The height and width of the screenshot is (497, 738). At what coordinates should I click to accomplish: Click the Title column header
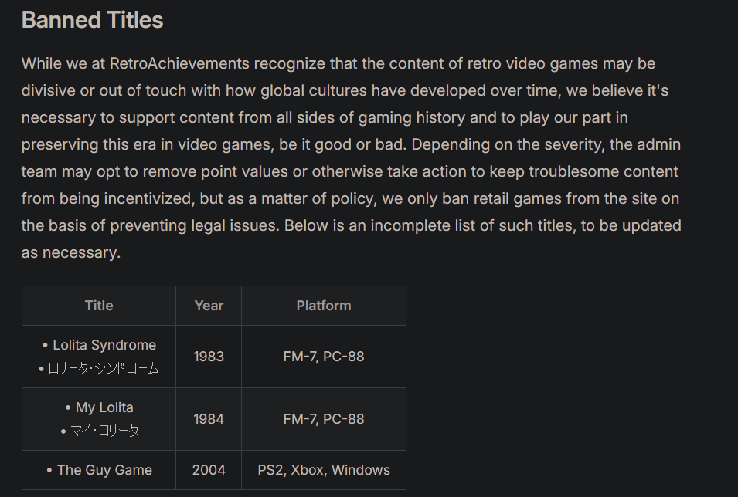(x=99, y=306)
